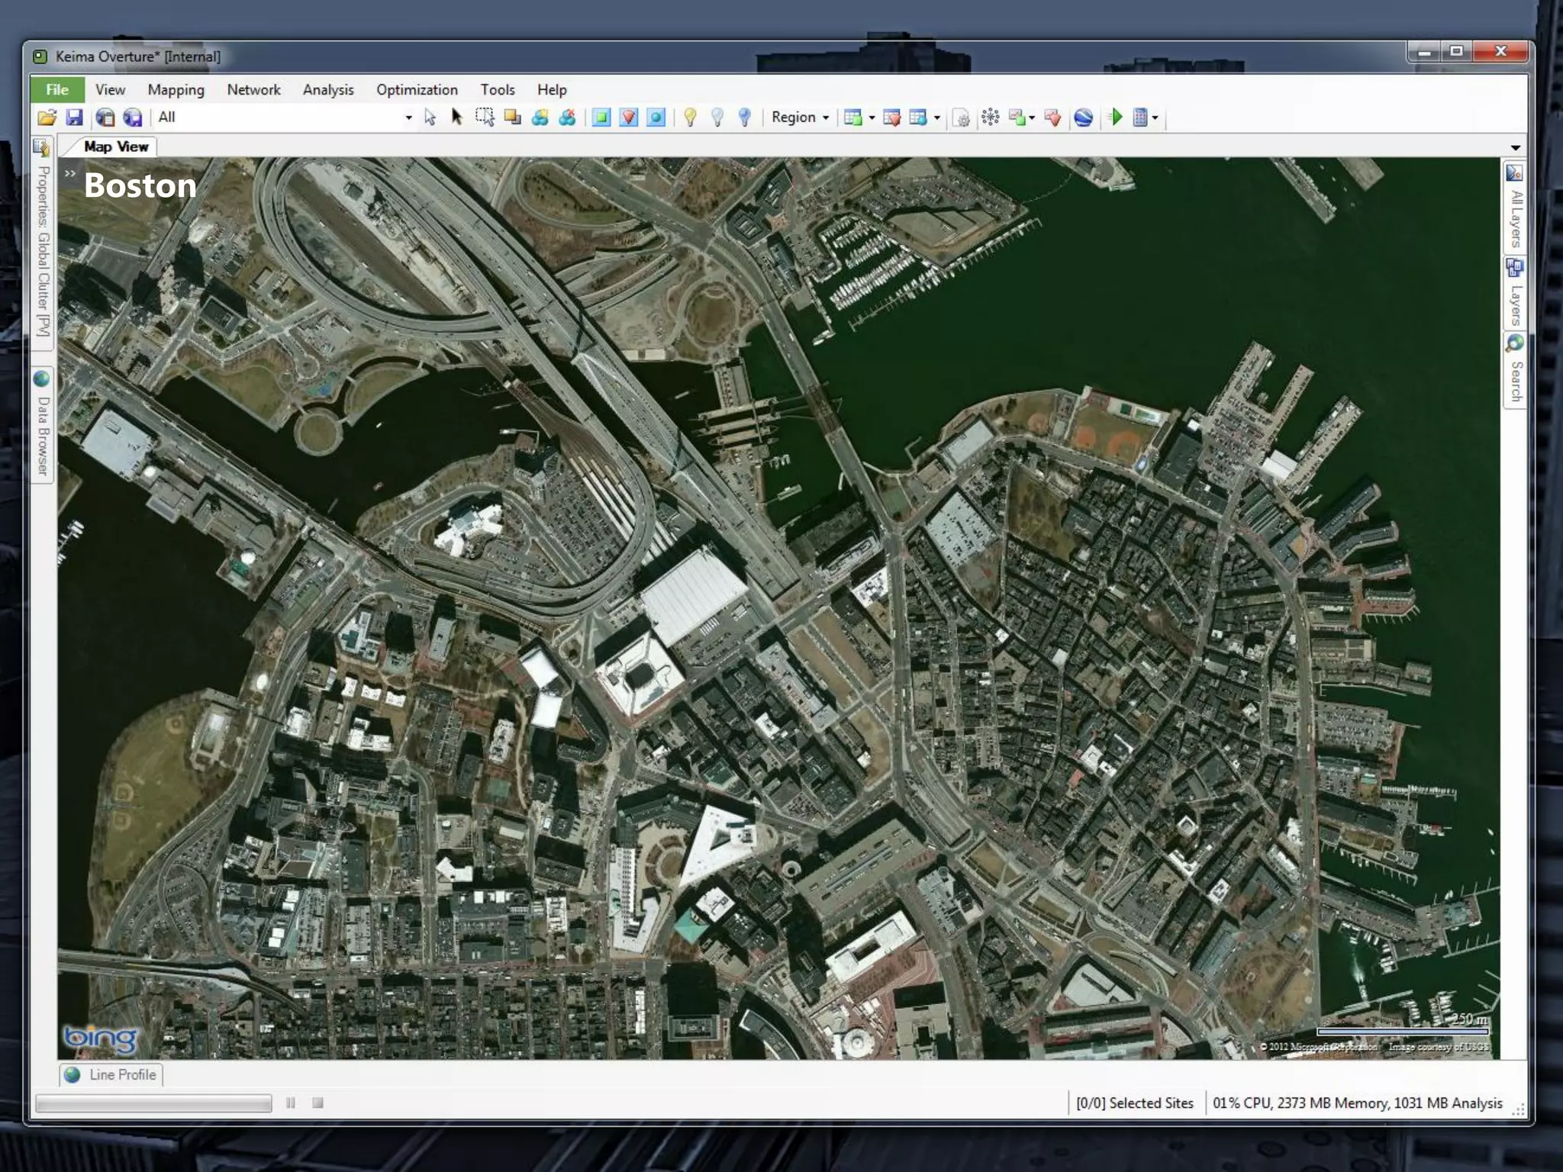Open the All filter dropdown
The image size is (1563, 1172).
(408, 118)
